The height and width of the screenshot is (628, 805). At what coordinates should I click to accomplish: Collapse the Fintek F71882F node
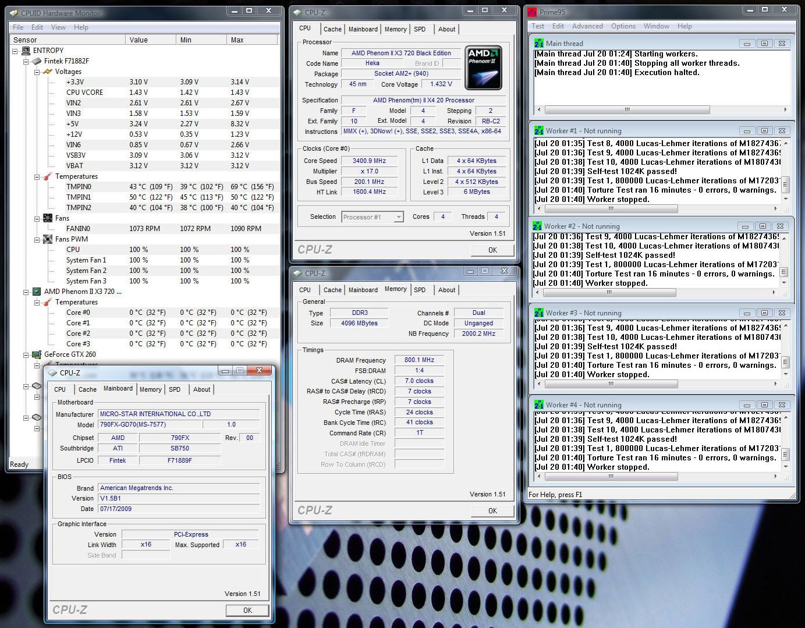coord(26,61)
